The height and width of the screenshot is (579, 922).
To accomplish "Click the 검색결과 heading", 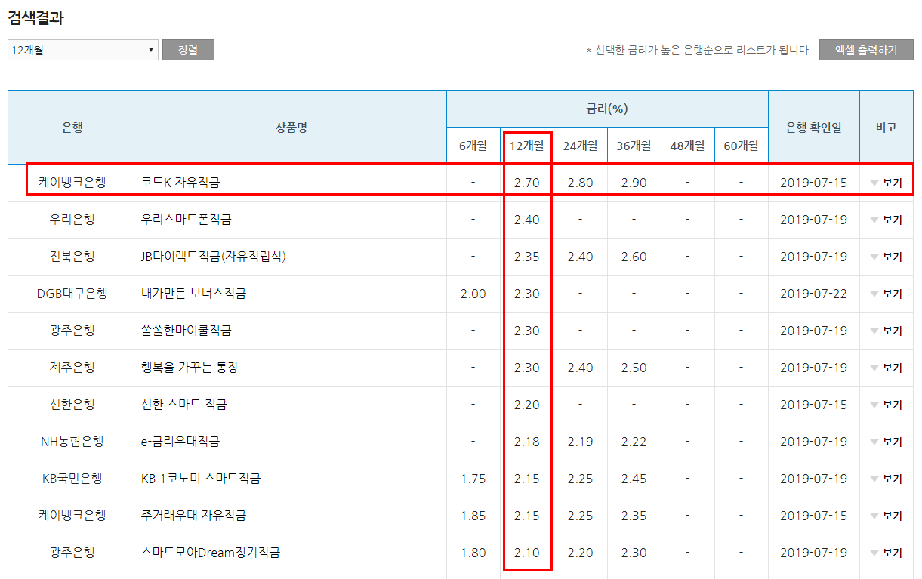I will pos(35,19).
